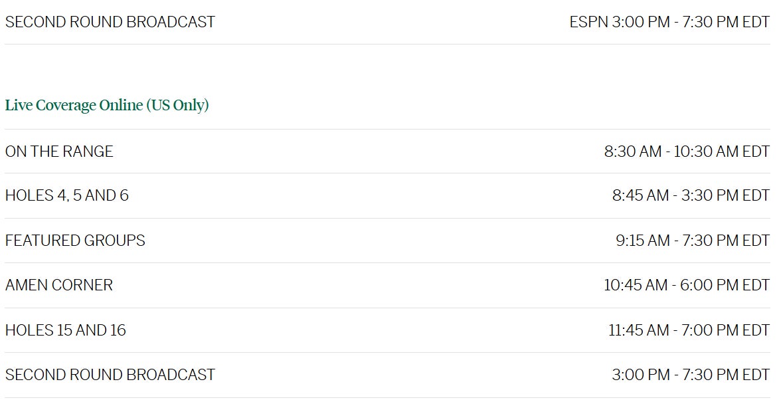Click the 8:45 AM - 3:30 PM EDT time

pyautogui.click(x=691, y=195)
